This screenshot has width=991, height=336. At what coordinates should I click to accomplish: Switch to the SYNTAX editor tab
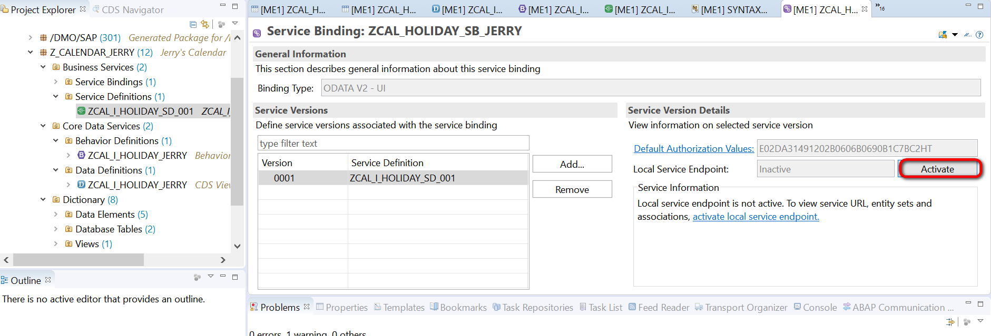tap(729, 9)
